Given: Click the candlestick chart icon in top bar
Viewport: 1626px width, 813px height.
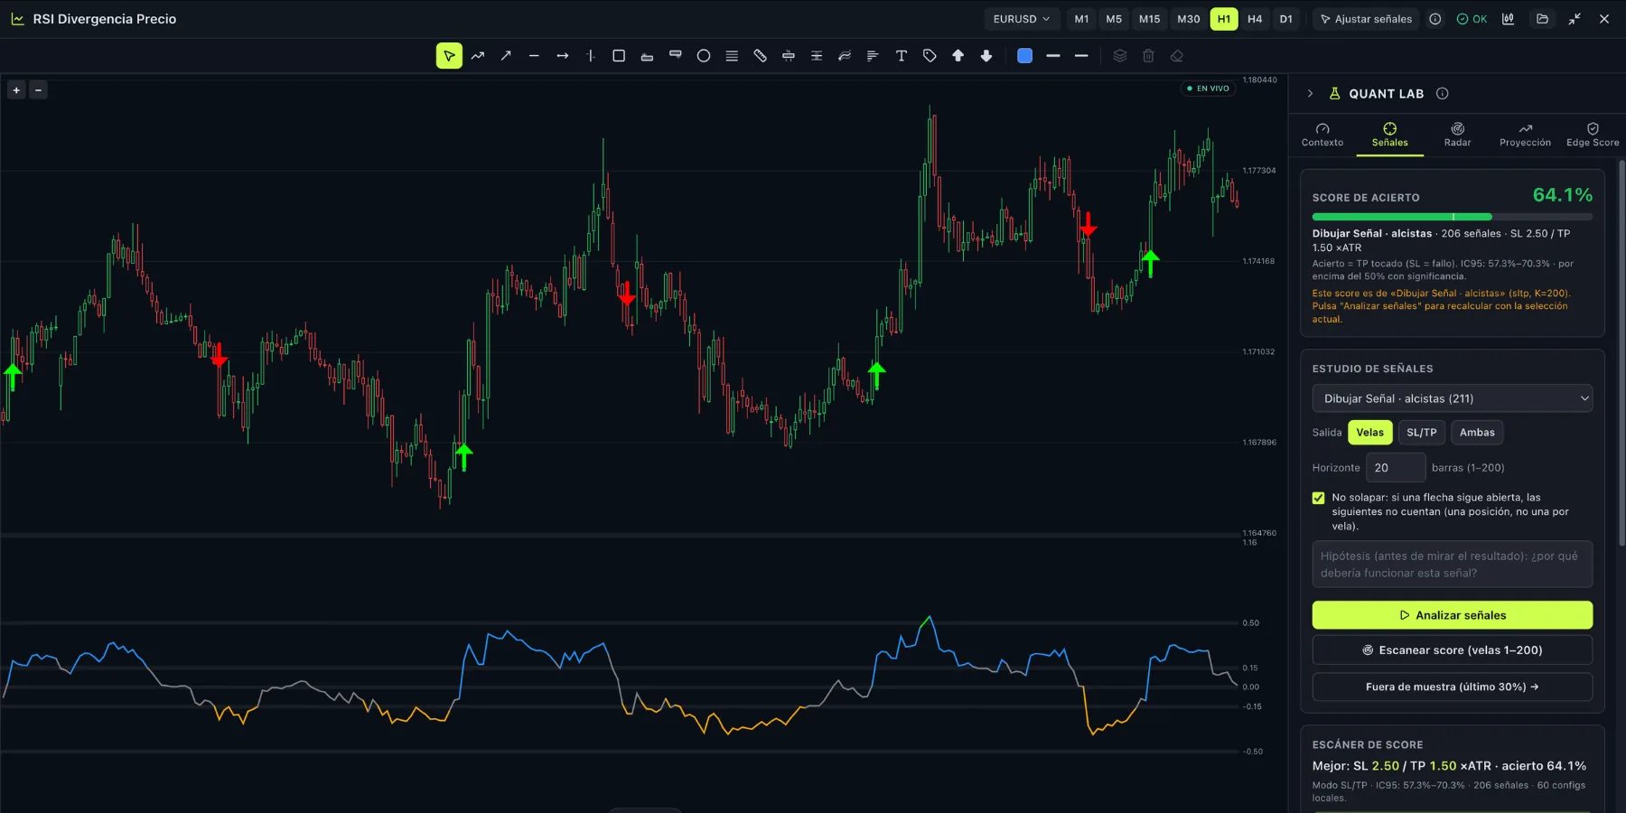Looking at the screenshot, I should 1509,19.
